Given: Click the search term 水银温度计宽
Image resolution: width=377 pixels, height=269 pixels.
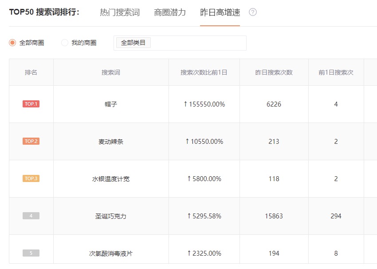Looking at the screenshot, I should 111,179.
